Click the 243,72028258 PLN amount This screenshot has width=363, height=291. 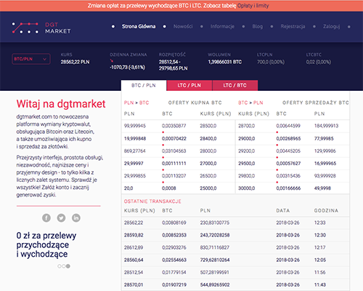click(x=215, y=235)
